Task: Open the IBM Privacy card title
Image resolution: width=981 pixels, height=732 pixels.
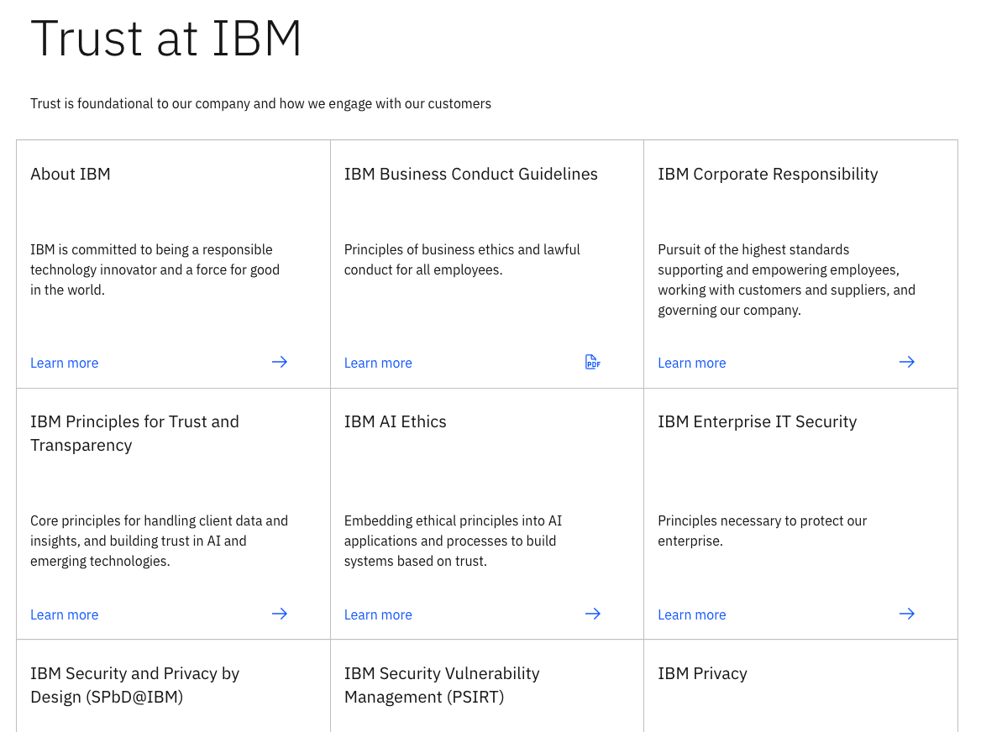Action: point(702,674)
